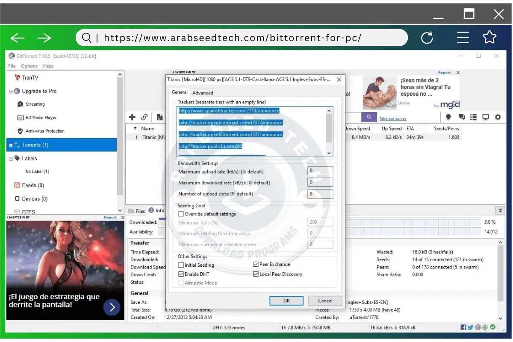Uncheck the Peer Exchange checkbox
513x342 pixels.
[x=256, y=265]
